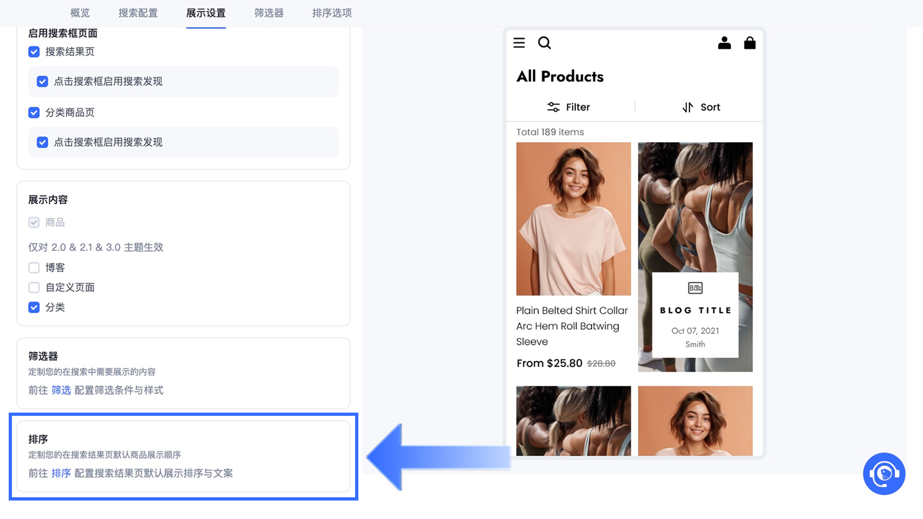Open the 筛选器 tab

(x=269, y=13)
